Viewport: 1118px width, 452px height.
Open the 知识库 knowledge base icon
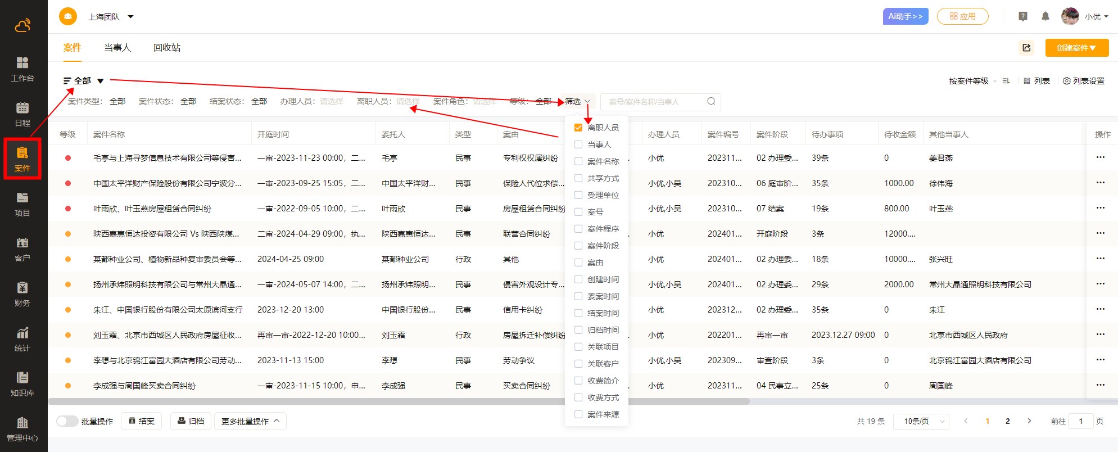(22, 383)
